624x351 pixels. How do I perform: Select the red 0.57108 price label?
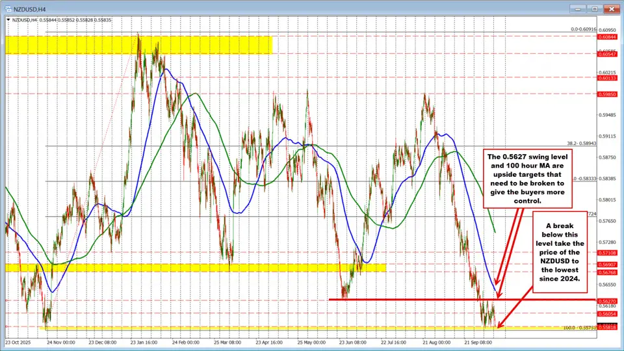coord(607,253)
